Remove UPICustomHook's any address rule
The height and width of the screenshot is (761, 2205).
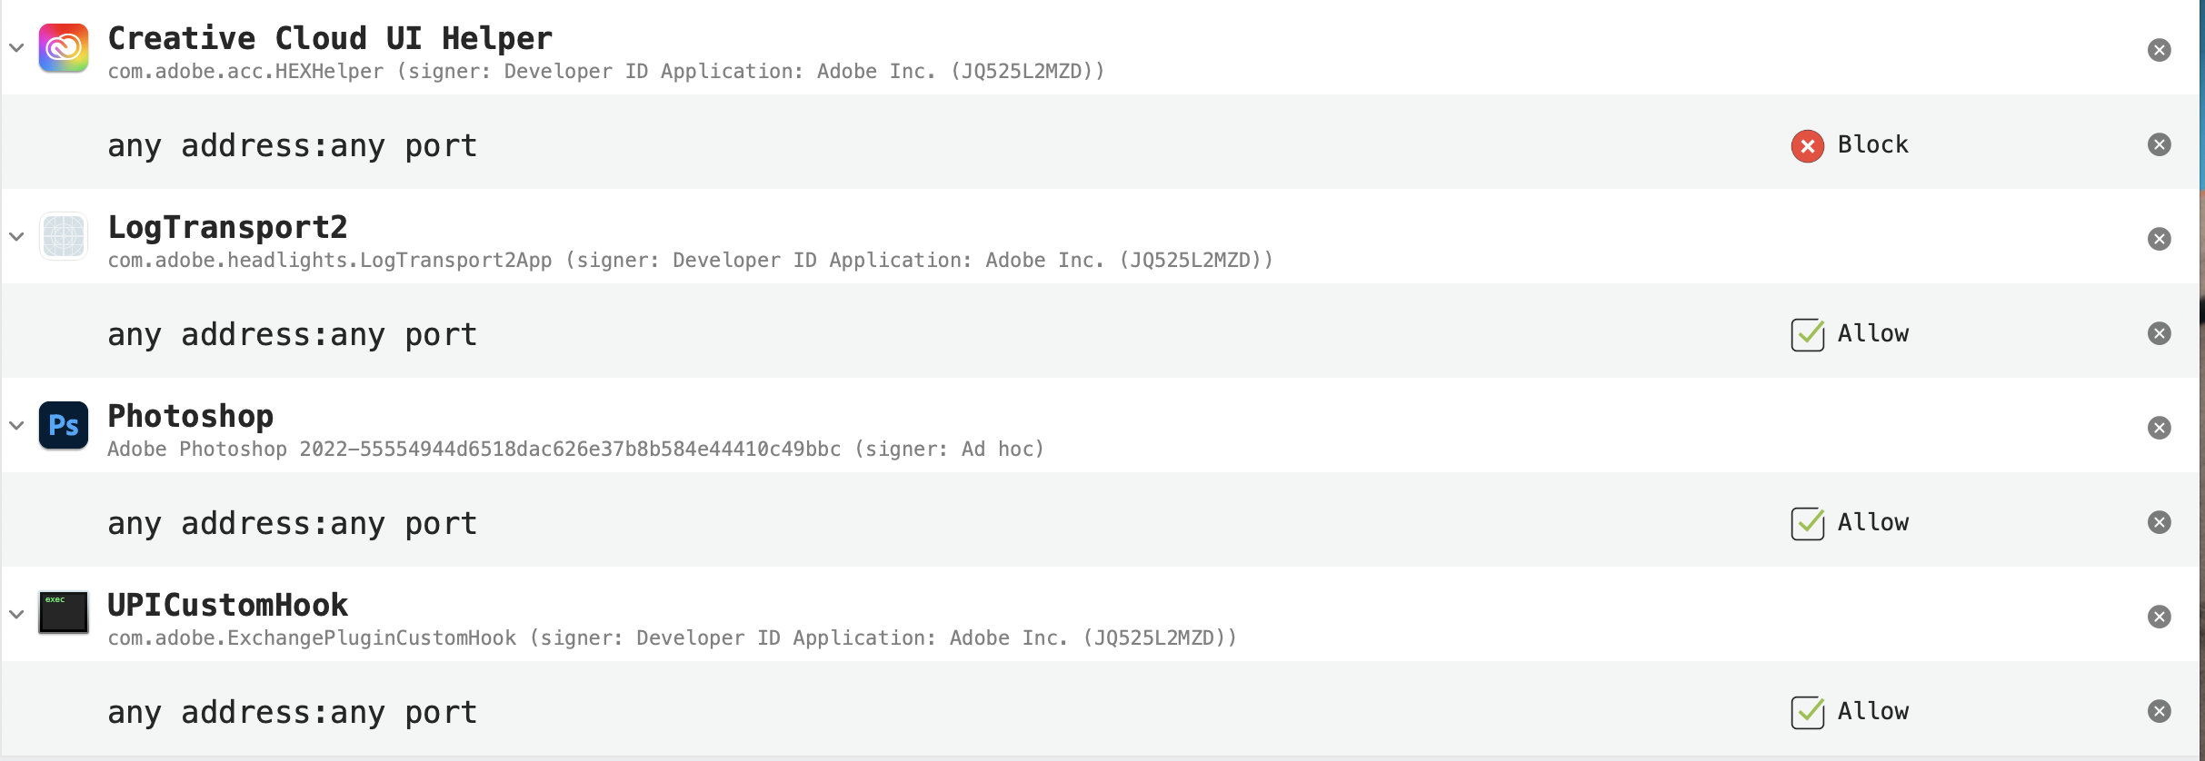click(2160, 711)
